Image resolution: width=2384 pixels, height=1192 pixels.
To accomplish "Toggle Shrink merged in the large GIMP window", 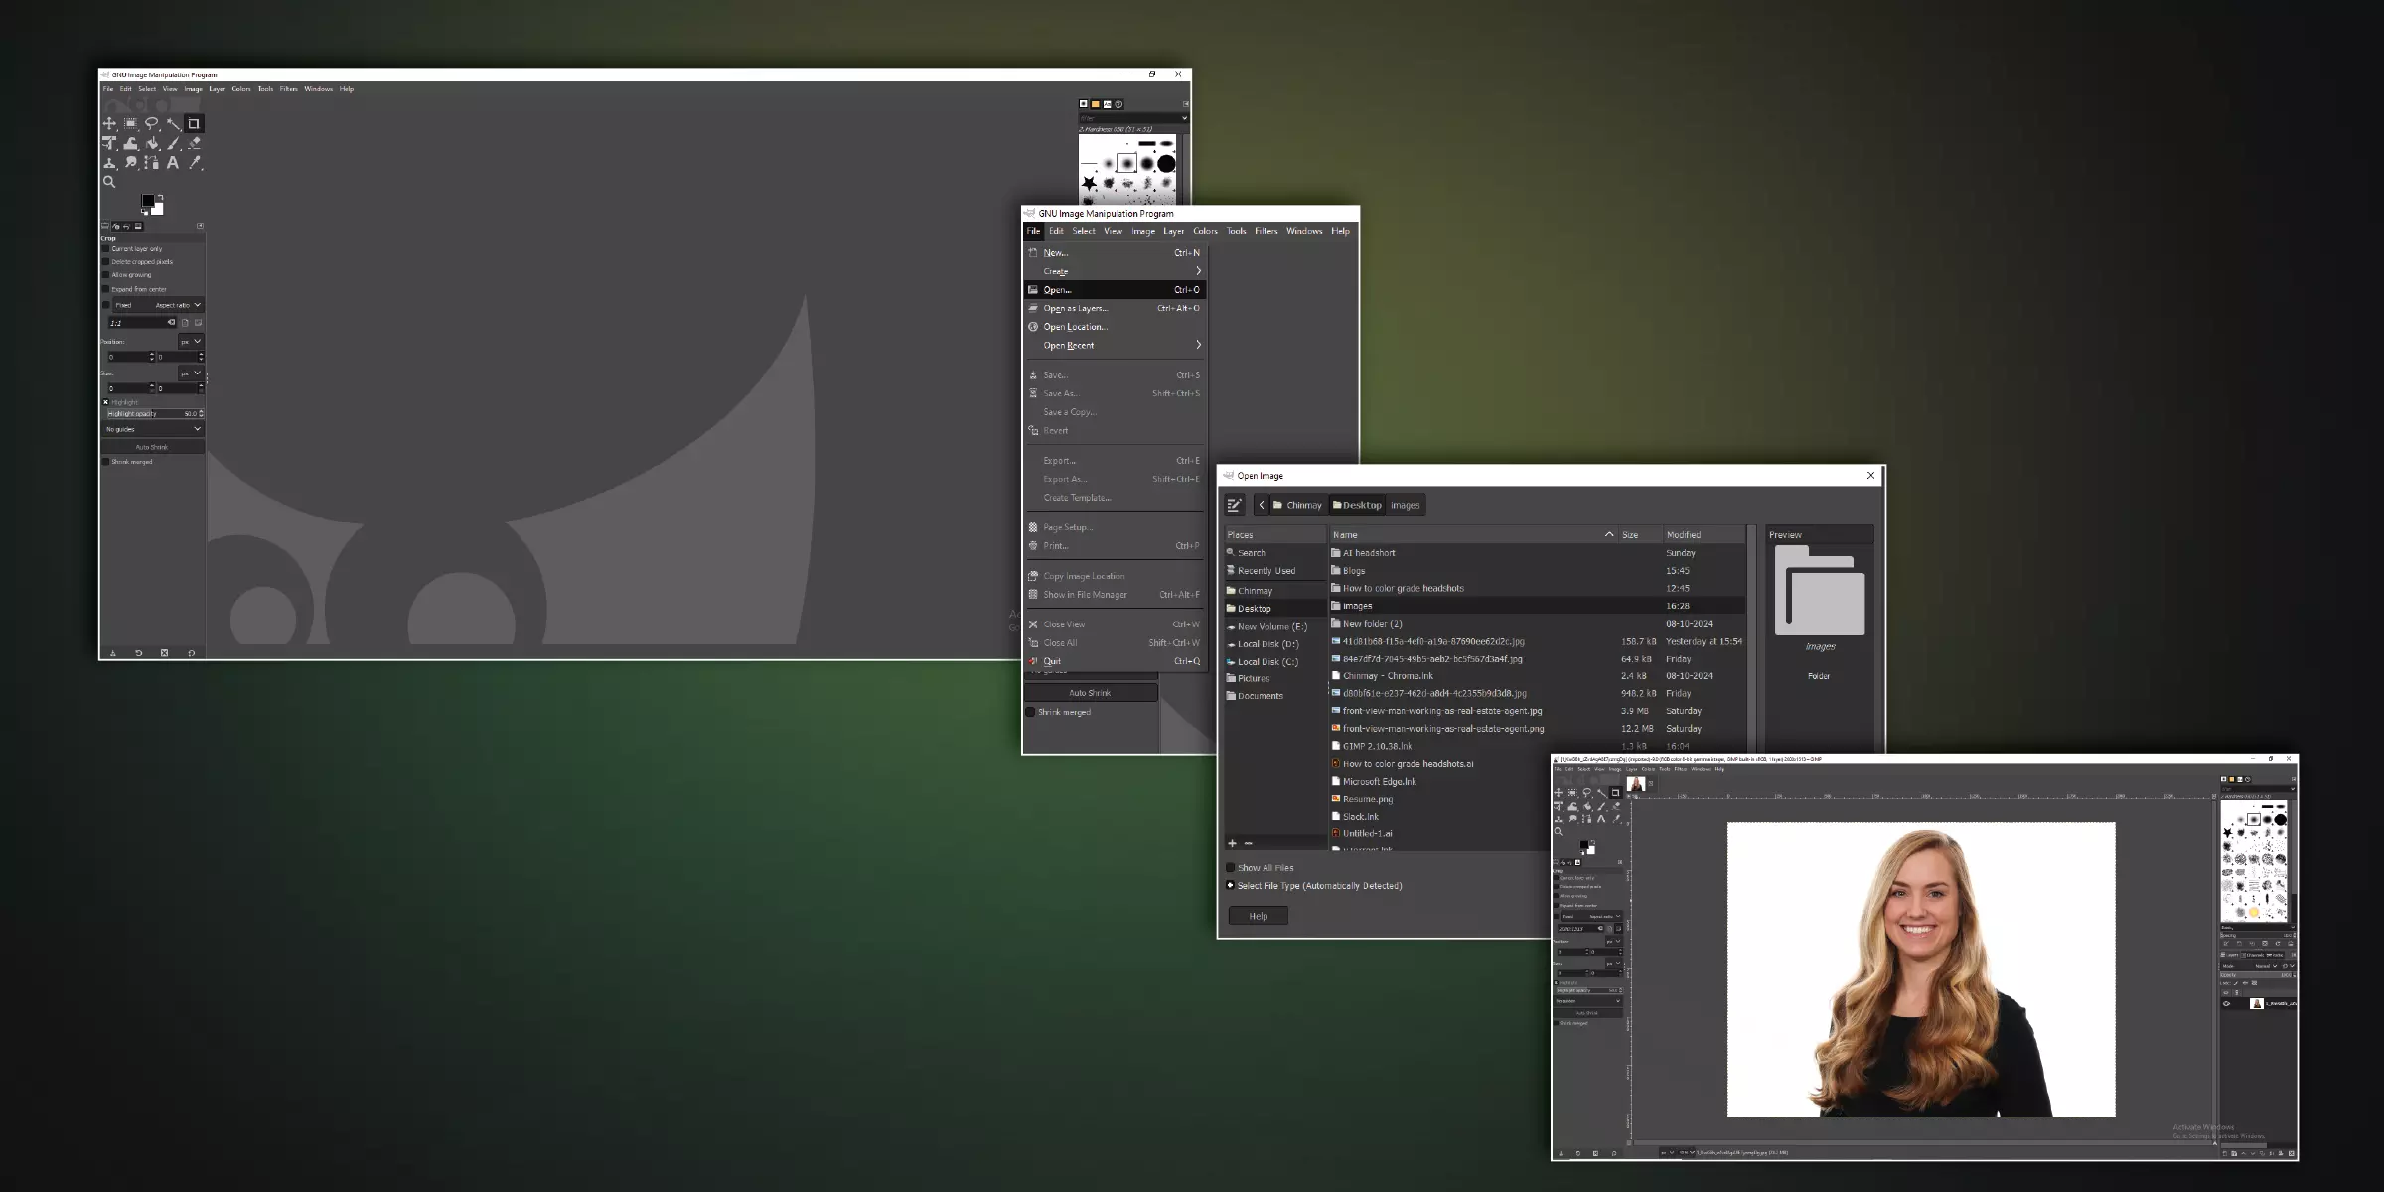I will click(x=105, y=462).
